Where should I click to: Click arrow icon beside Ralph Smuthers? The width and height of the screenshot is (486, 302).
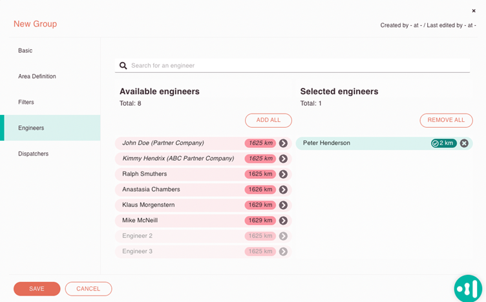(283, 174)
